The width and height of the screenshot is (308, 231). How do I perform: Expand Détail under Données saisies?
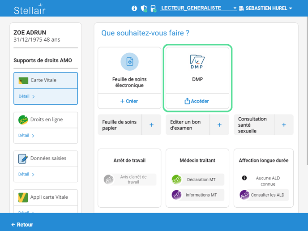(x=26, y=174)
